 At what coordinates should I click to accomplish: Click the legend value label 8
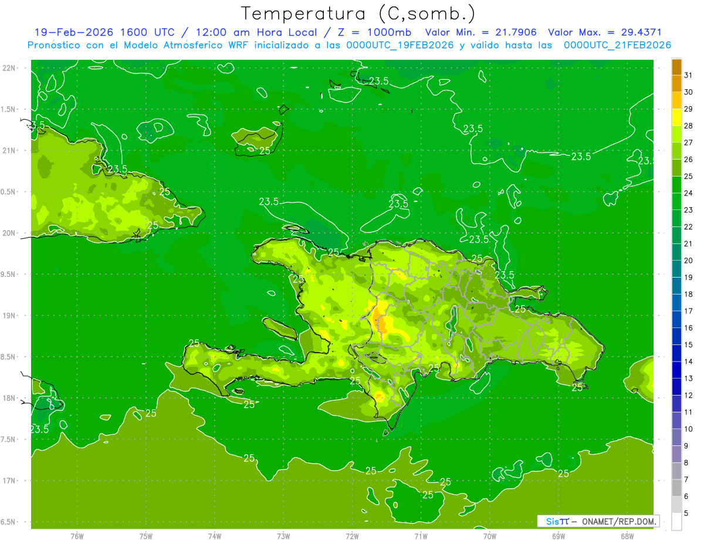(686, 462)
